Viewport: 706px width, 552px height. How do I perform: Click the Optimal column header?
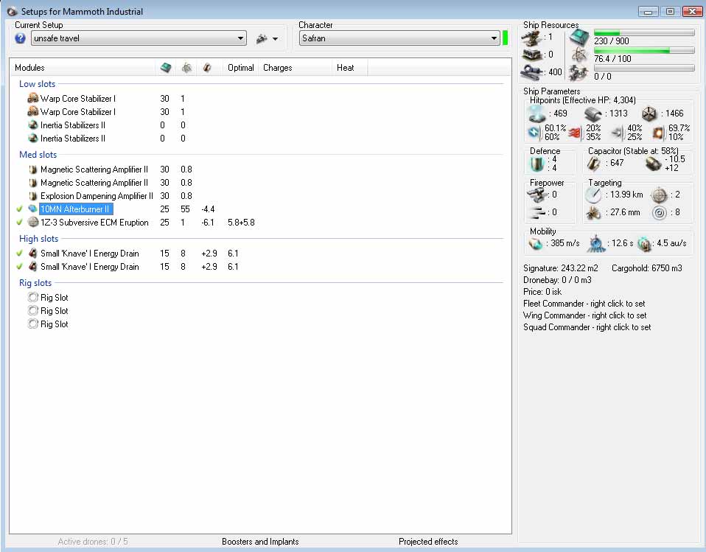240,68
